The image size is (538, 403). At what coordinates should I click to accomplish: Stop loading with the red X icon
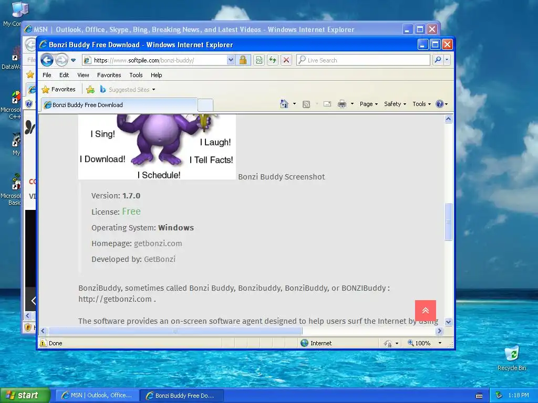(x=286, y=60)
